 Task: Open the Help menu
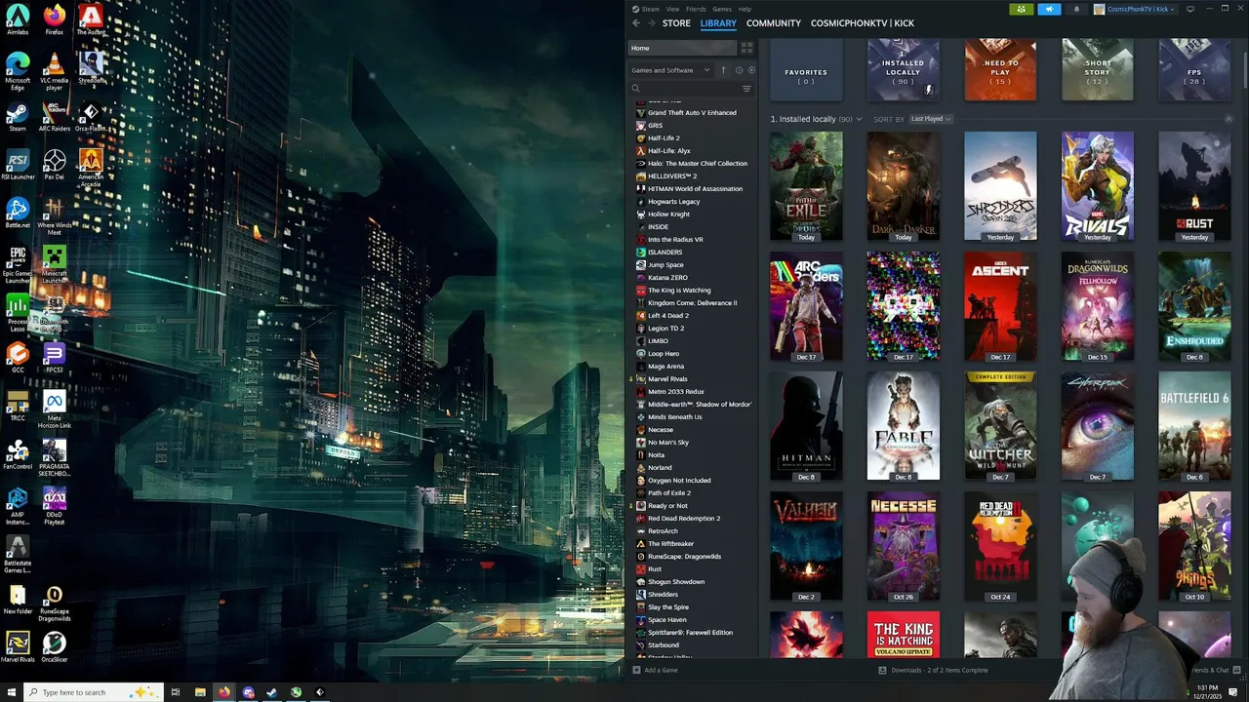pyautogui.click(x=745, y=9)
